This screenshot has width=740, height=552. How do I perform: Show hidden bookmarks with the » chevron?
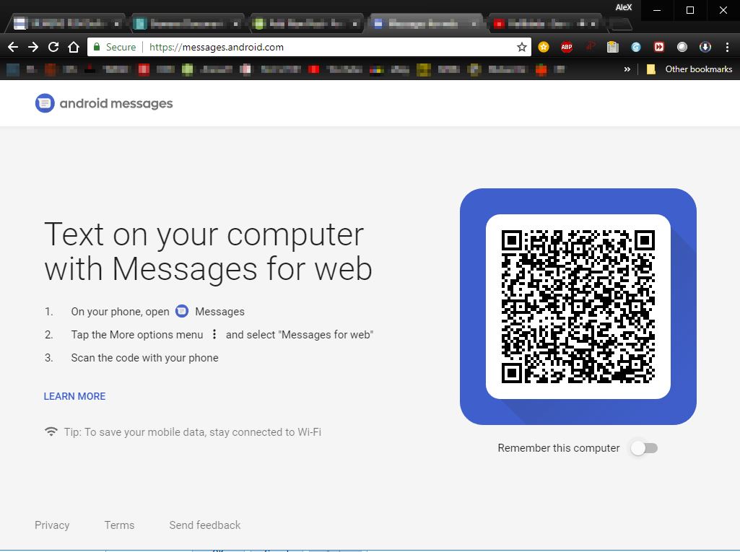627,69
